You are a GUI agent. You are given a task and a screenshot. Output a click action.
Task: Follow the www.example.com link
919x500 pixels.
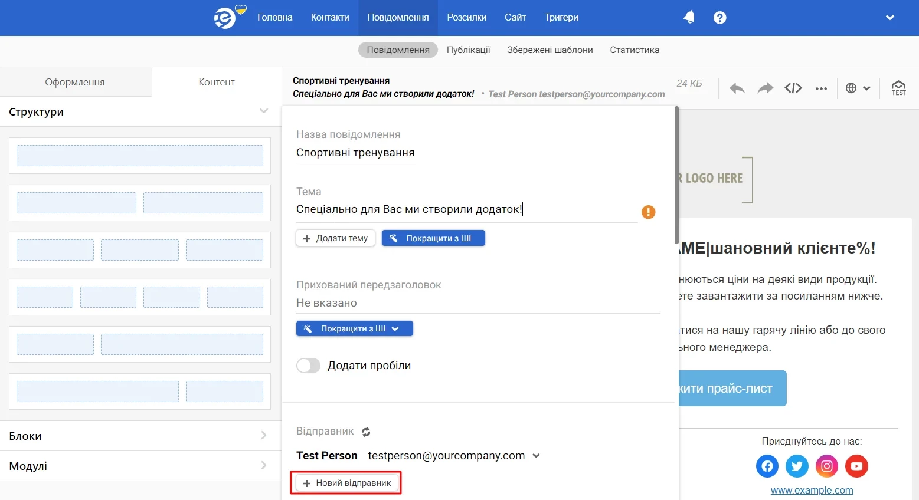[812, 490]
